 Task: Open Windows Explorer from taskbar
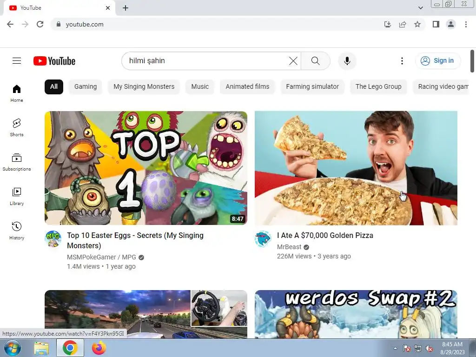point(41,348)
